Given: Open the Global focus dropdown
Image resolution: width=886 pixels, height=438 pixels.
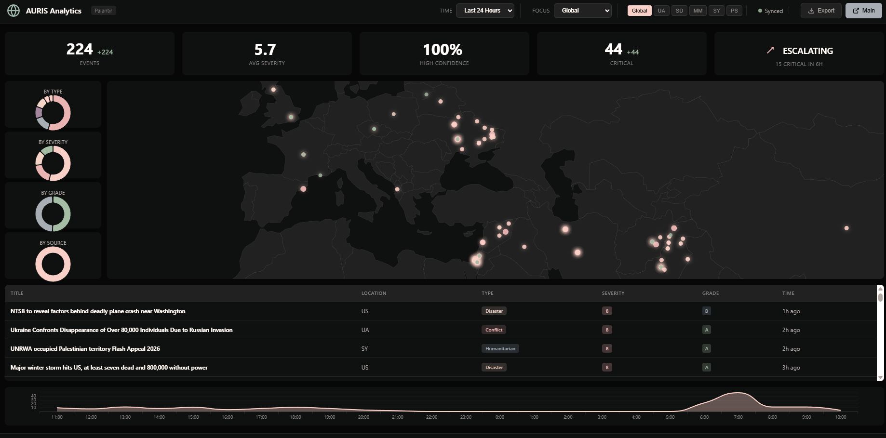Looking at the screenshot, I should pos(582,10).
